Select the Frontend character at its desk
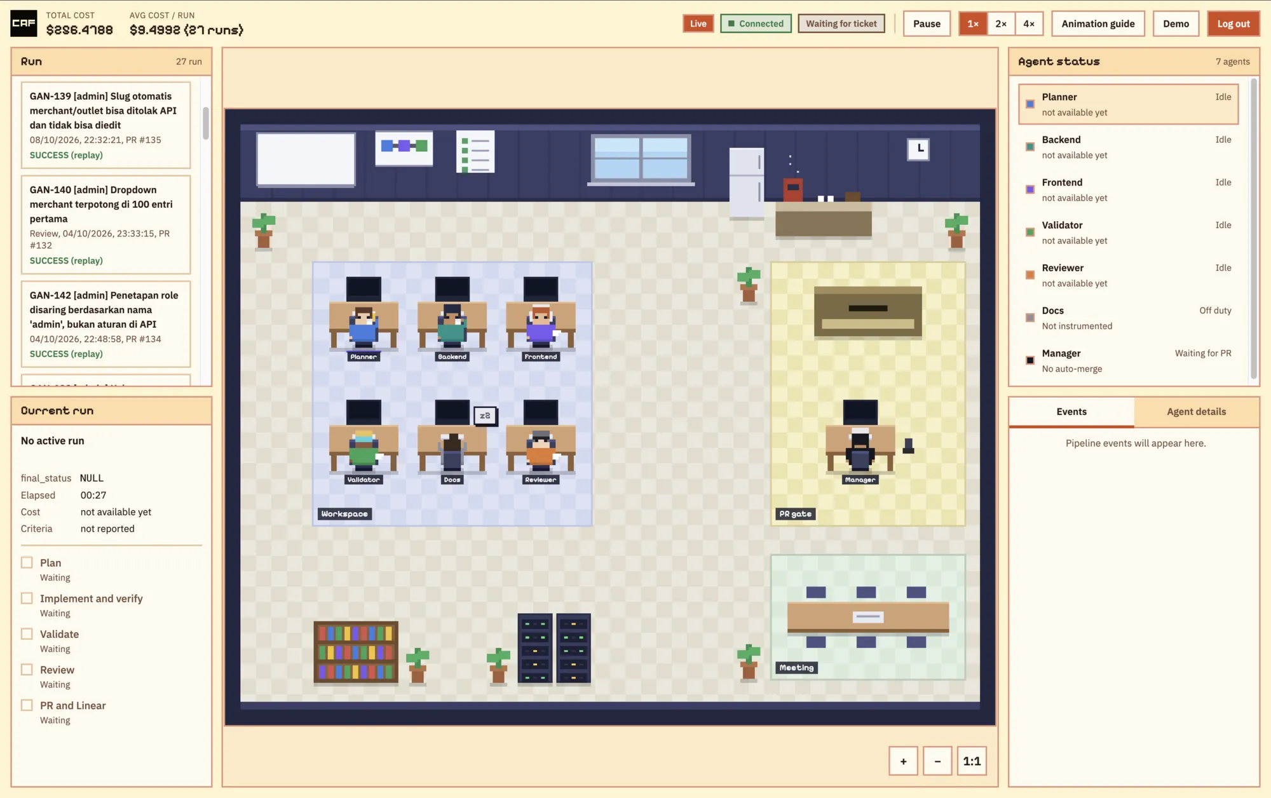Viewport: 1271px width, 798px height. (541, 326)
